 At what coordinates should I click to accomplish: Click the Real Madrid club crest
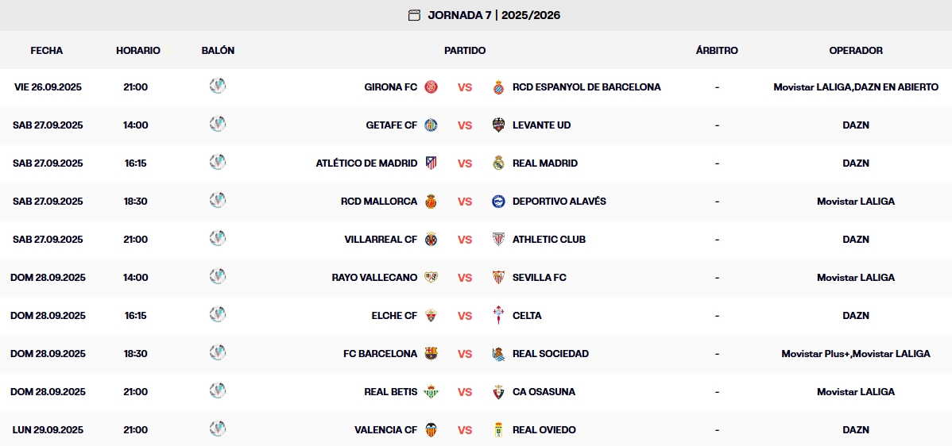point(498,163)
